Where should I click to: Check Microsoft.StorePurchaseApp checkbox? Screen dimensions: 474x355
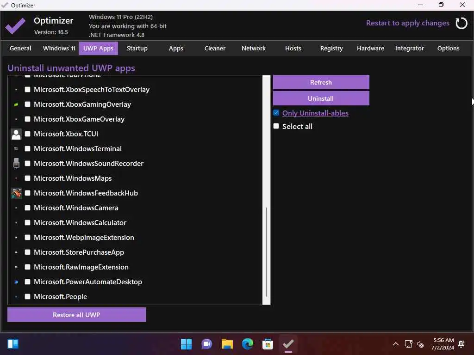coord(27,252)
